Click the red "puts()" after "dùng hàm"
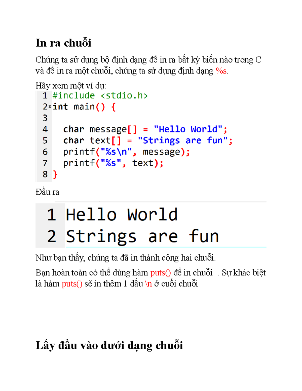The image size is (302, 391). pos(160,273)
